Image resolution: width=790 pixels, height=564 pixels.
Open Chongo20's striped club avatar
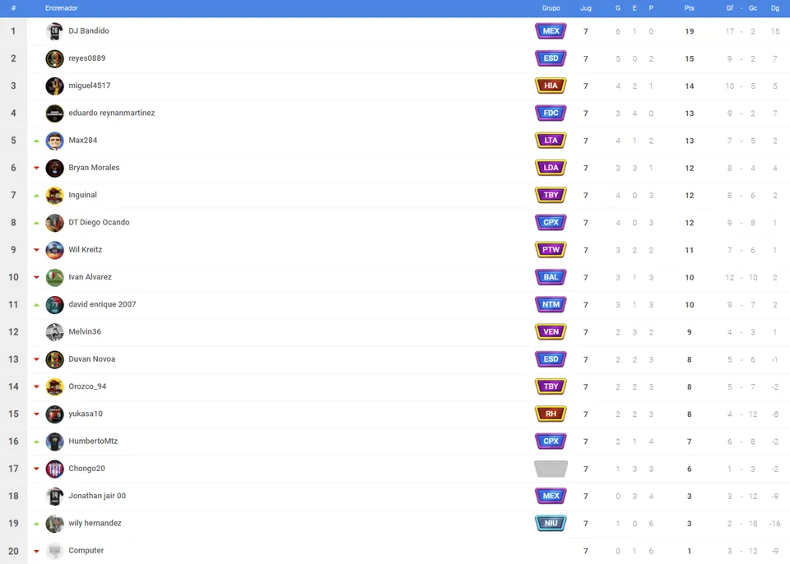coord(54,469)
